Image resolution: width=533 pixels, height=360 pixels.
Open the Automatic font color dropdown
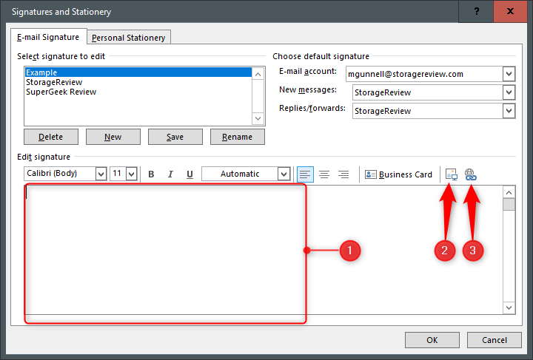point(284,174)
